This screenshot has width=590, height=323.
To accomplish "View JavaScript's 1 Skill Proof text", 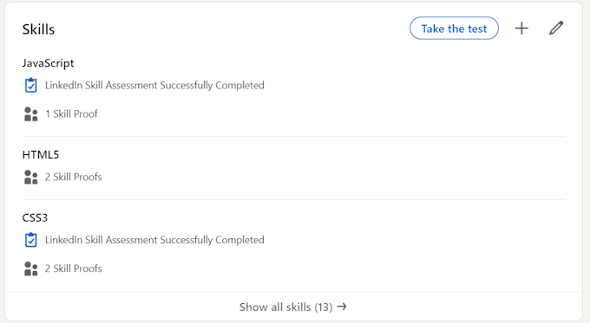I will [x=71, y=113].
